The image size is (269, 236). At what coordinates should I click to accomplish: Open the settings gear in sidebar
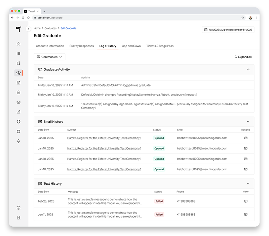pos(18,131)
